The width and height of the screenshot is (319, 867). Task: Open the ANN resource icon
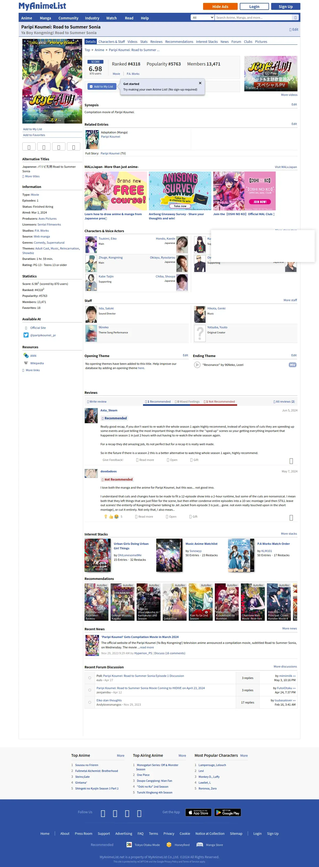[26, 355]
